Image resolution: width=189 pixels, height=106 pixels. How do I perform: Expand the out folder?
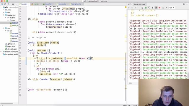[8, 20]
